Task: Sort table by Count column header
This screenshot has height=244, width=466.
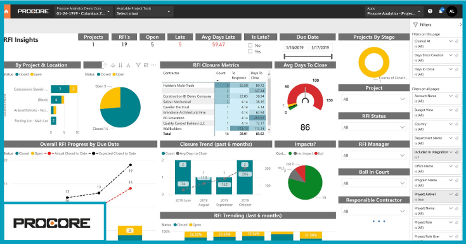Action: pos(221,73)
